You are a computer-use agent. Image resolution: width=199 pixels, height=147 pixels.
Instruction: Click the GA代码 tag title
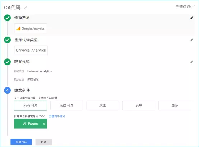[12, 8]
